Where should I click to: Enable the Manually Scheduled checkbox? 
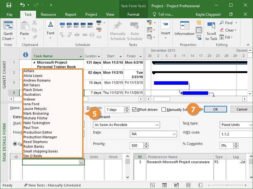pos(164,110)
